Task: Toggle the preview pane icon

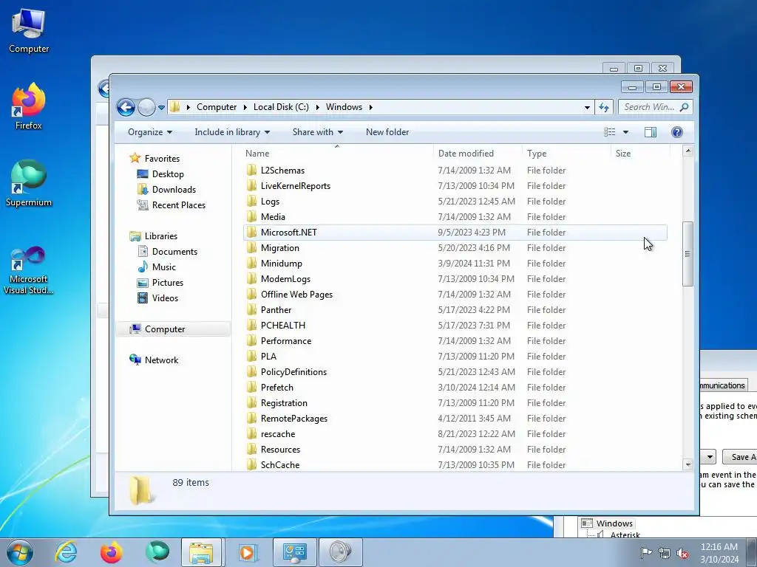Action: click(651, 132)
